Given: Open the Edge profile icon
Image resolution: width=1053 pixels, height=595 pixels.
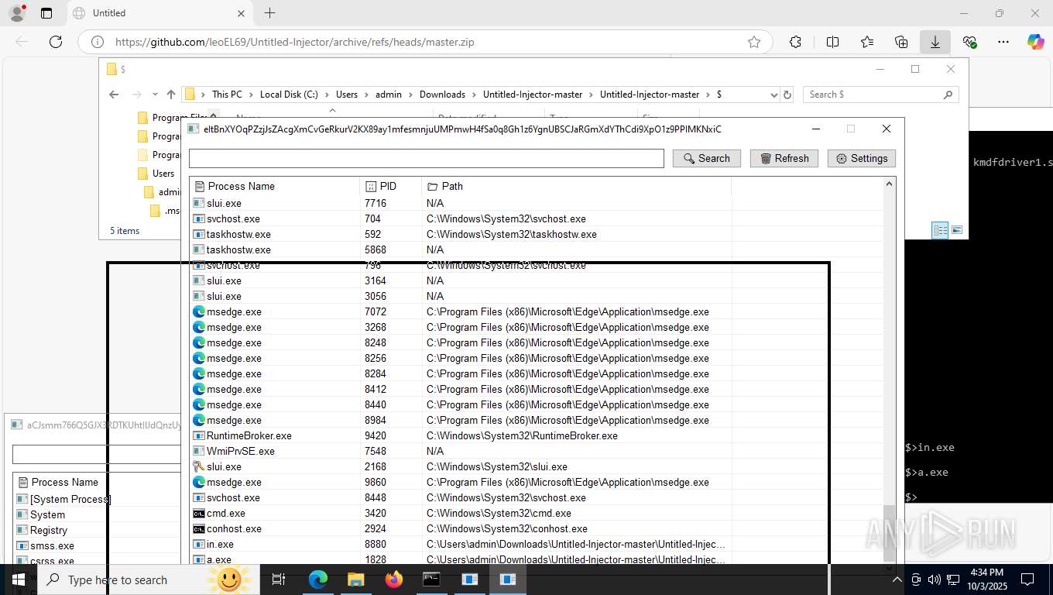Looking at the screenshot, I should click(17, 13).
